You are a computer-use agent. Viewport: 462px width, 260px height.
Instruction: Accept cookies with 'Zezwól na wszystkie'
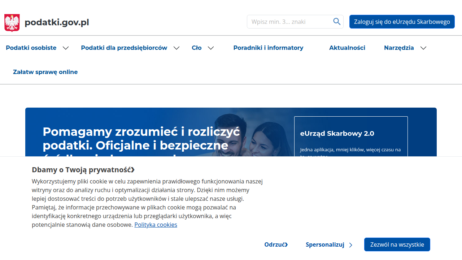point(397,244)
